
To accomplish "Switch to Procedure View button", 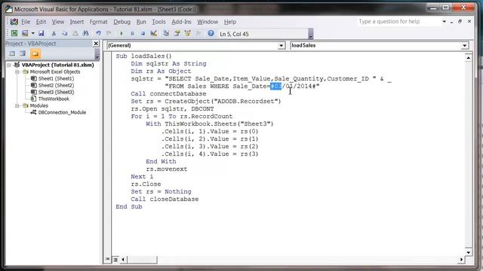I will pos(107,259).
